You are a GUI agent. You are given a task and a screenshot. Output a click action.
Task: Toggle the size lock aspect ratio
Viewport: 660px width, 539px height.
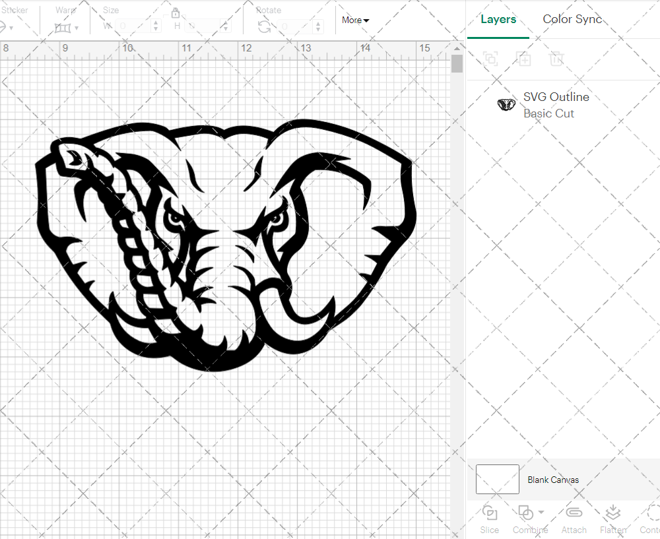pyautogui.click(x=176, y=13)
